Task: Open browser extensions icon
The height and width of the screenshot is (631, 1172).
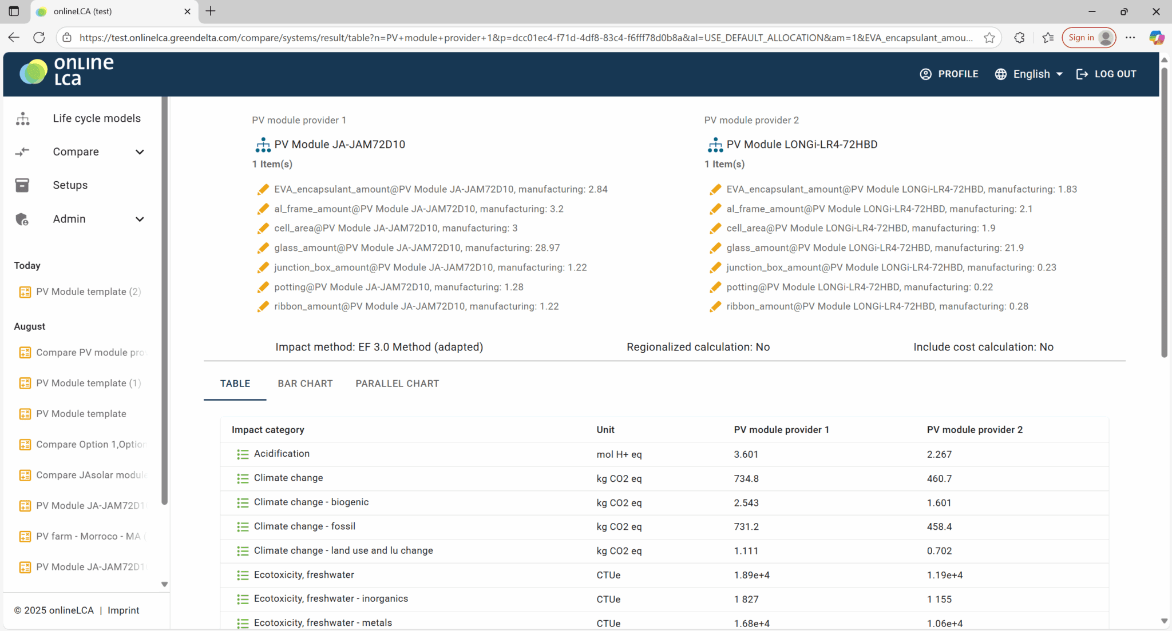Action: click(1019, 38)
